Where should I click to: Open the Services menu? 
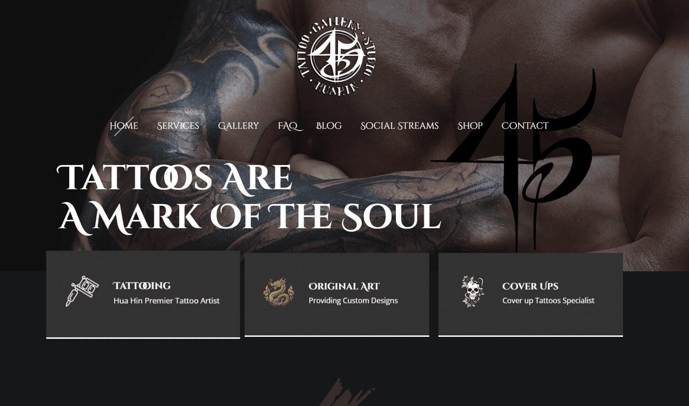tap(178, 126)
